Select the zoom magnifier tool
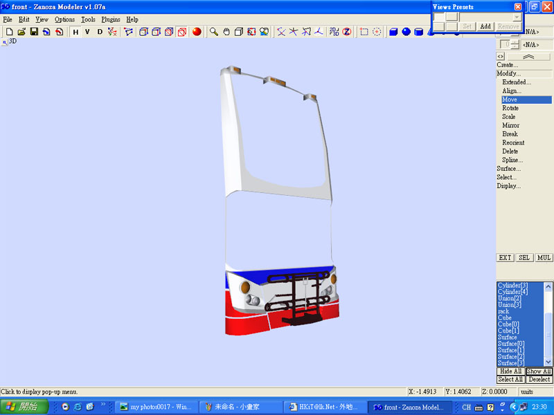 pyautogui.click(x=214, y=32)
